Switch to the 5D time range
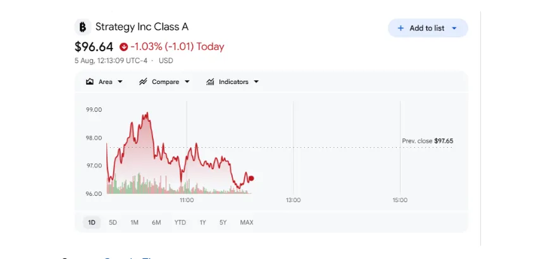 pos(113,222)
